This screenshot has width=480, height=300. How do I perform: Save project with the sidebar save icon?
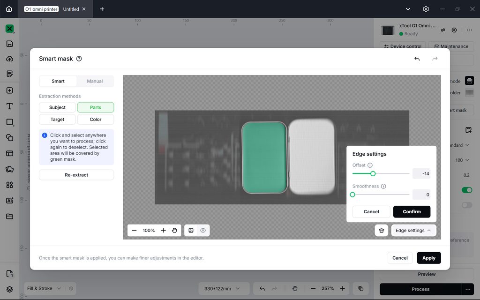tap(9, 44)
